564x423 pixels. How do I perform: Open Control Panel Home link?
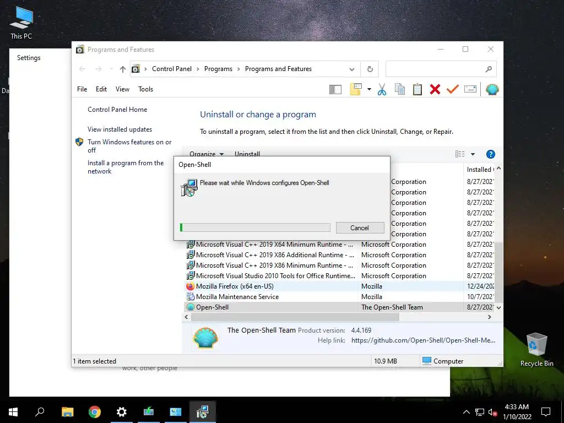117,110
